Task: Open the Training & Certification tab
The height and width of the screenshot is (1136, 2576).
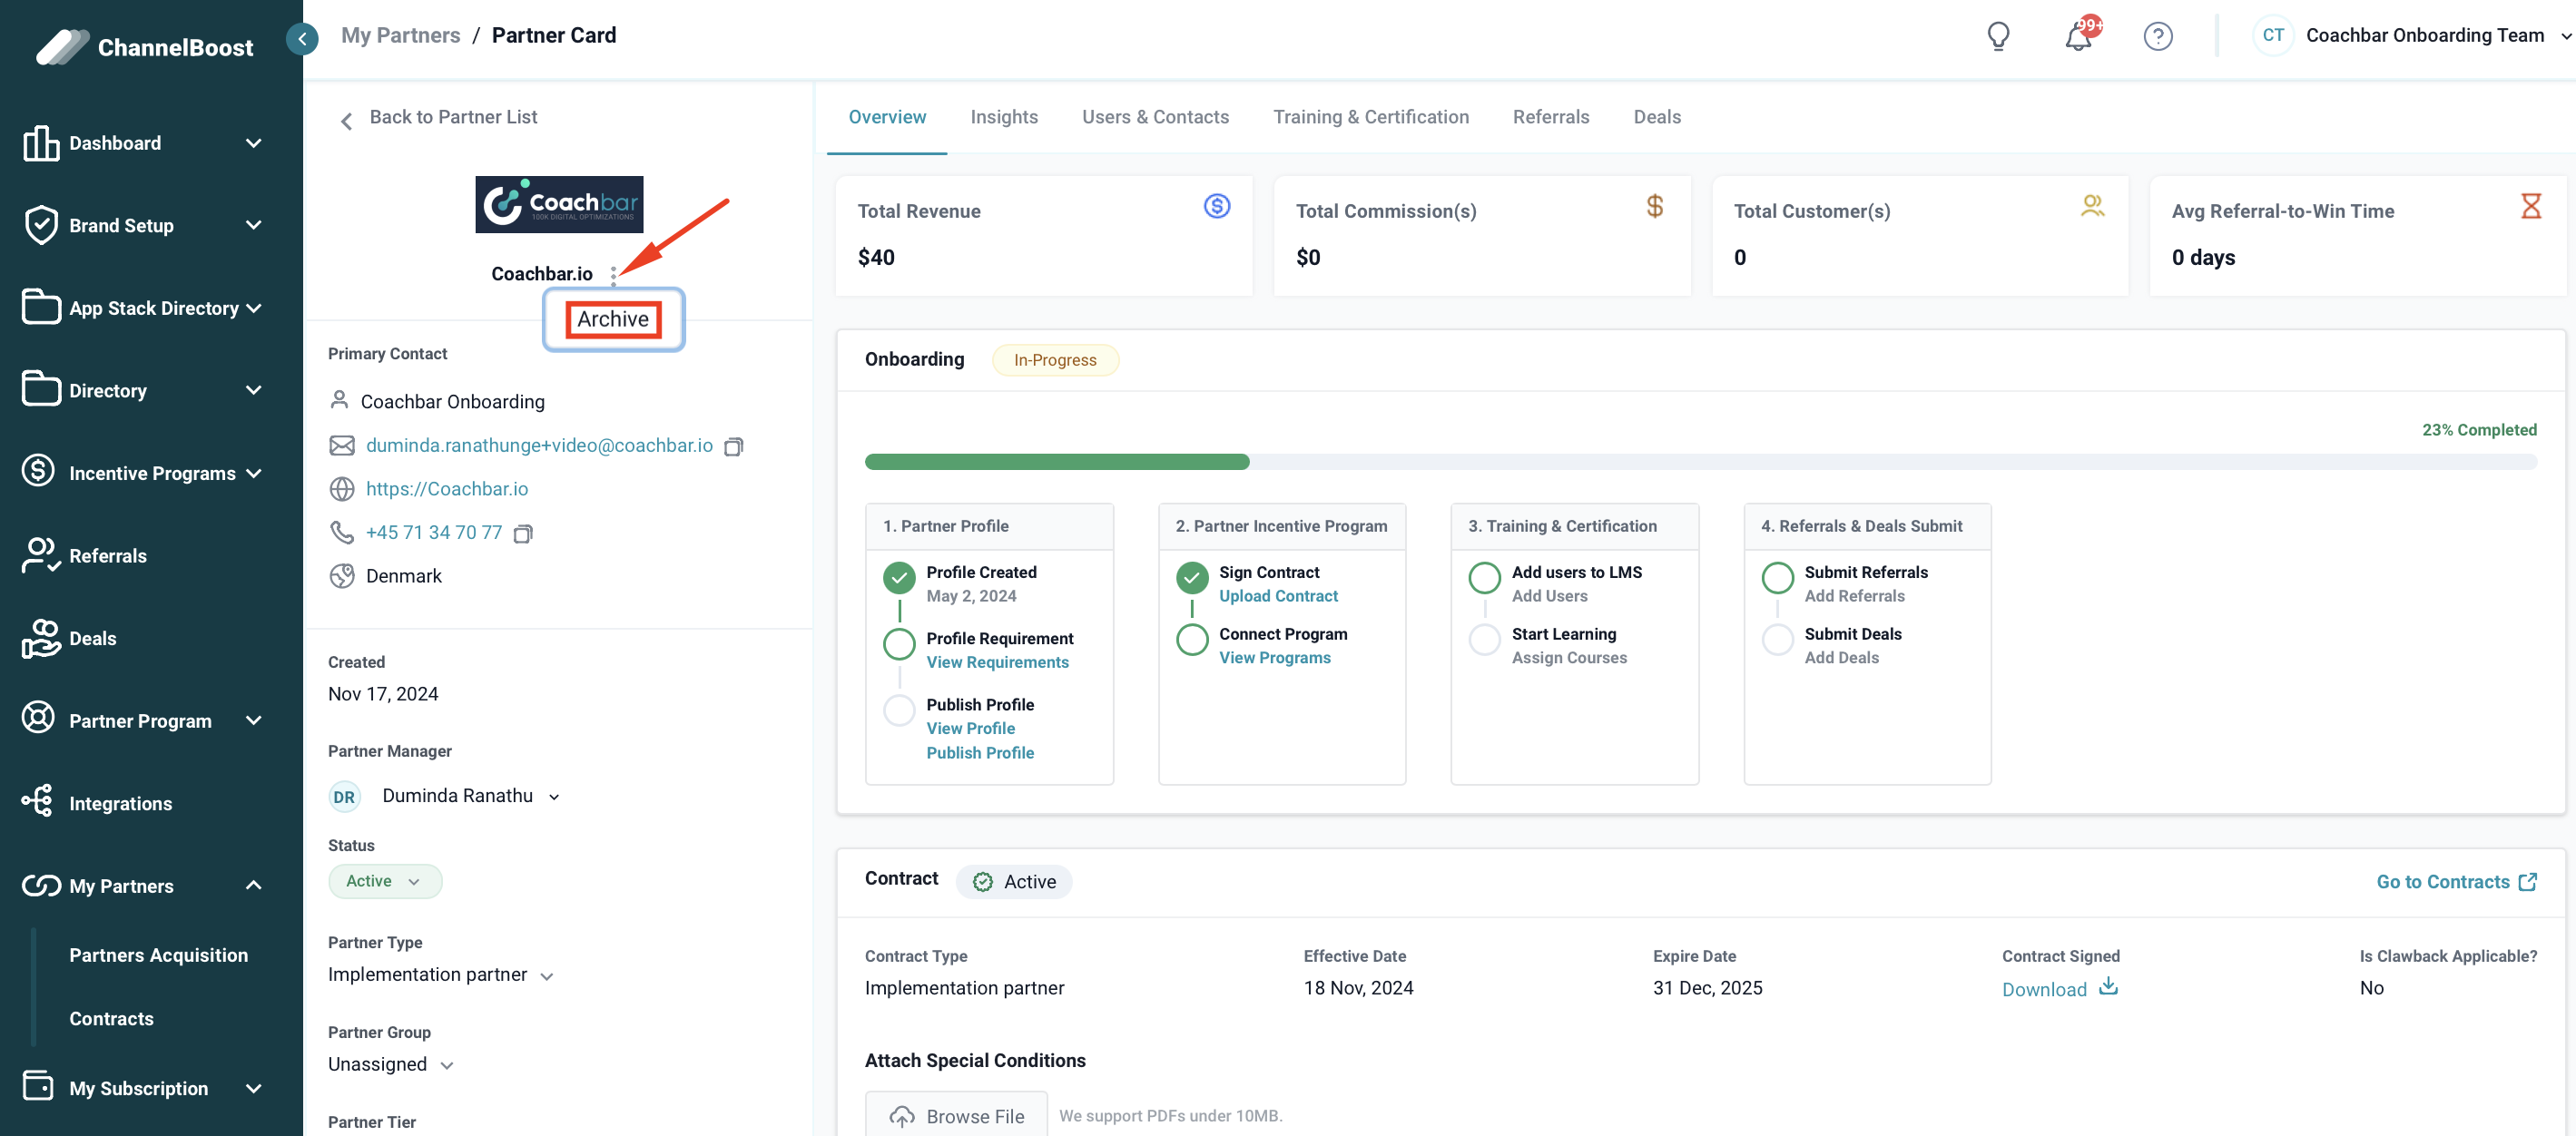Action: click(1370, 117)
